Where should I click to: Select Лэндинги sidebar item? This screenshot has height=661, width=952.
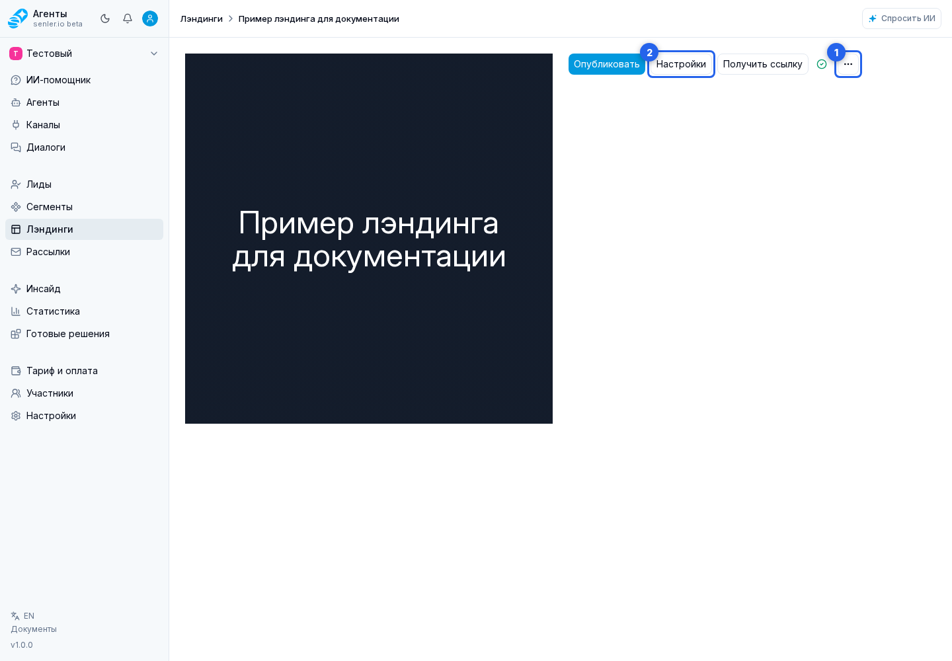pos(84,229)
